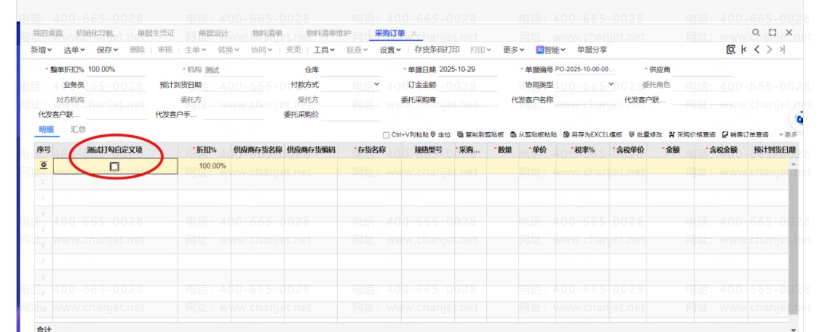819x332 pixels.
Task: Click 销售订单查询 icon
Action: (x=725, y=135)
